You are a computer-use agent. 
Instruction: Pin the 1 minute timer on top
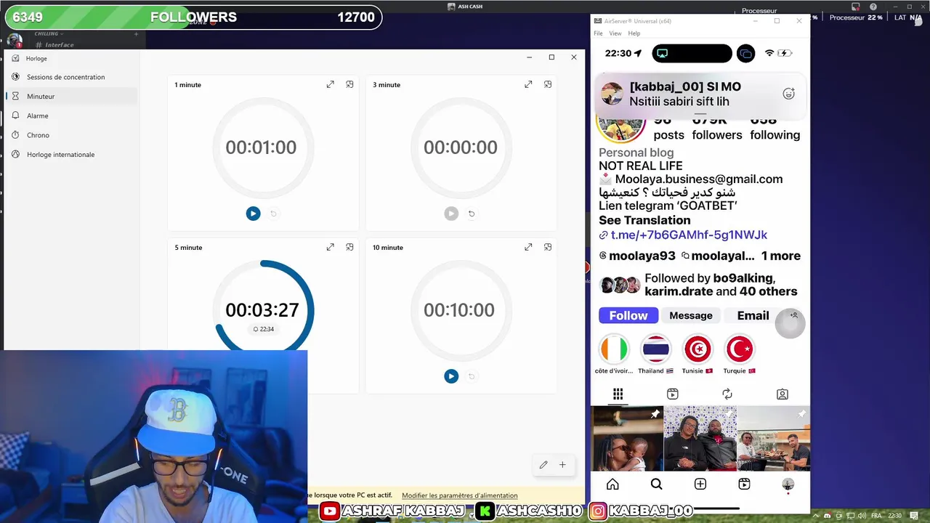[x=349, y=84]
